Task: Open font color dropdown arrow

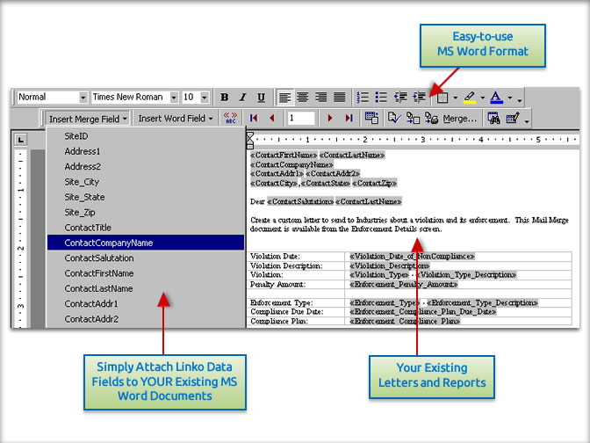Action: (x=510, y=98)
